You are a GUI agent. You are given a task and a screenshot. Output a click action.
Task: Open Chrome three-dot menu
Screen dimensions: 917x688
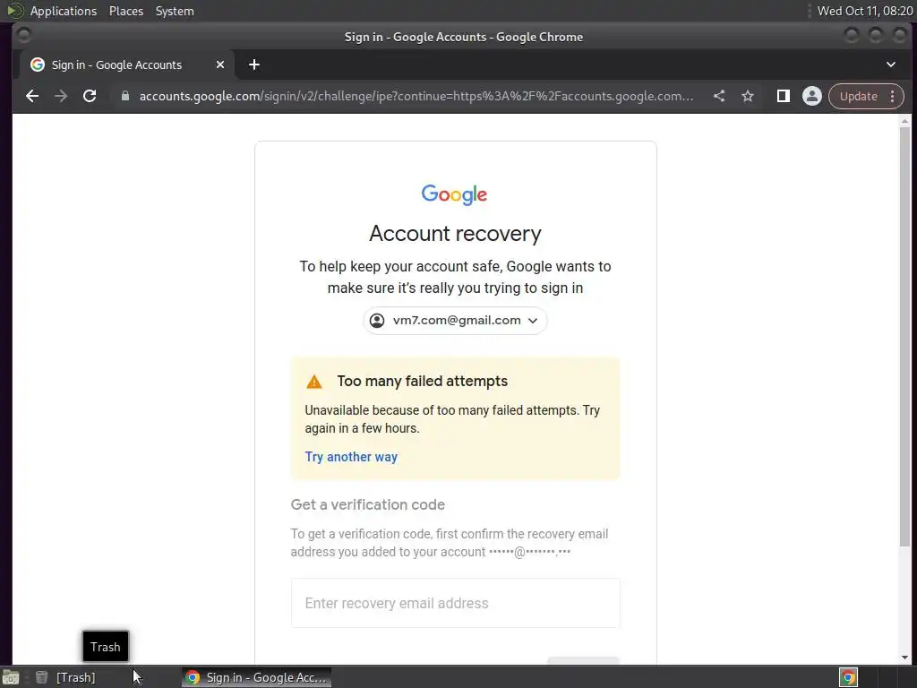point(893,96)
